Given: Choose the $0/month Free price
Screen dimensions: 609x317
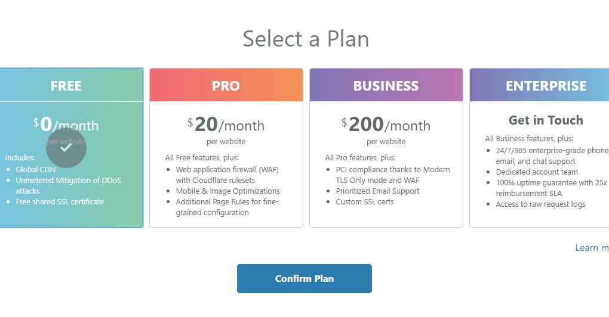Looking at the screenshot, I should [66, 125].
